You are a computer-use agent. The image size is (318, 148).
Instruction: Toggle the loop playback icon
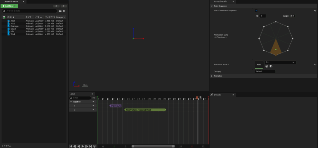[x=95, y=146]
